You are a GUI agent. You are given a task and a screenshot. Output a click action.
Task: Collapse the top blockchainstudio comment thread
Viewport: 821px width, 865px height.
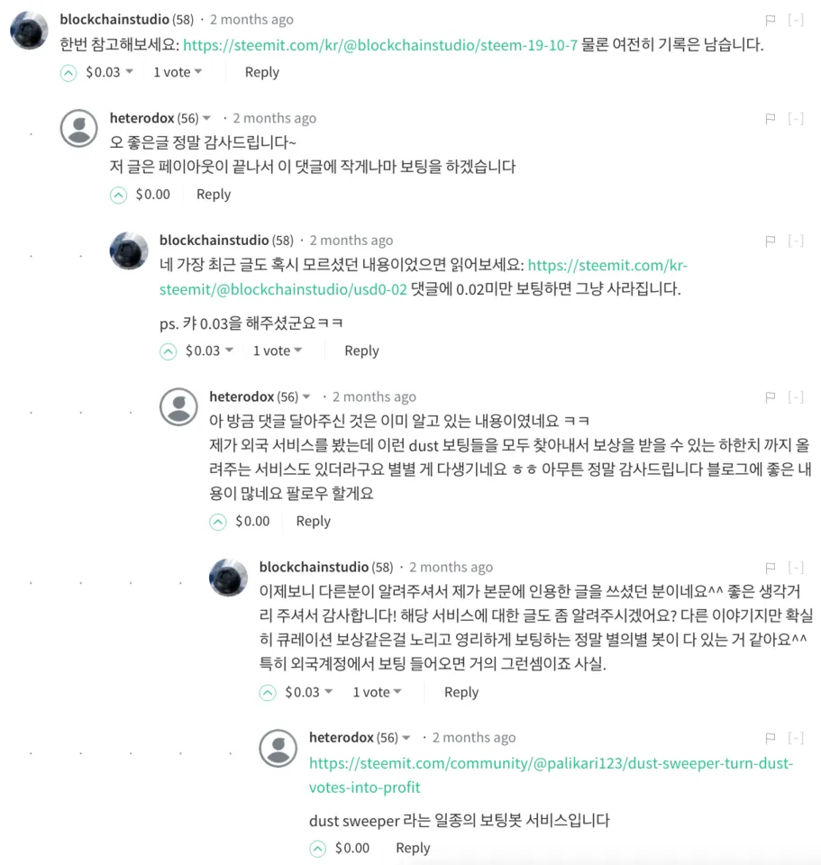[796, 20]
